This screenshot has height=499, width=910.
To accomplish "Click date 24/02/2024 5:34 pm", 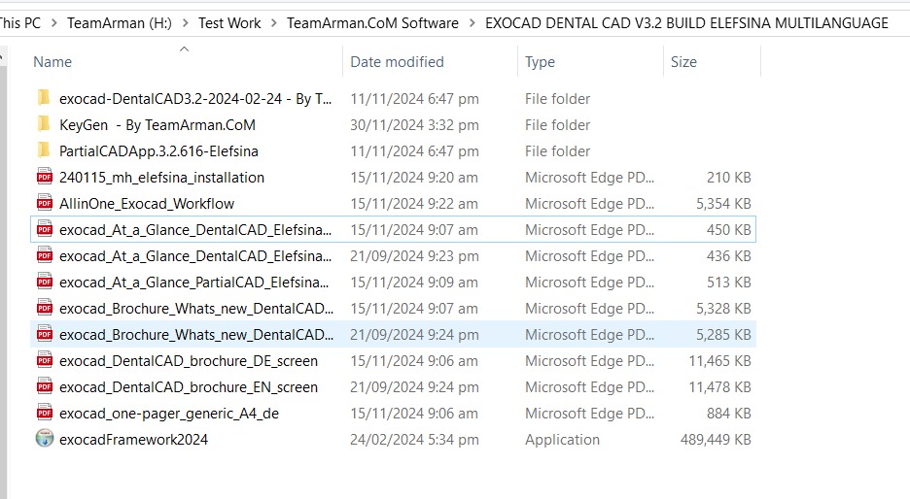I will (414, 440).
